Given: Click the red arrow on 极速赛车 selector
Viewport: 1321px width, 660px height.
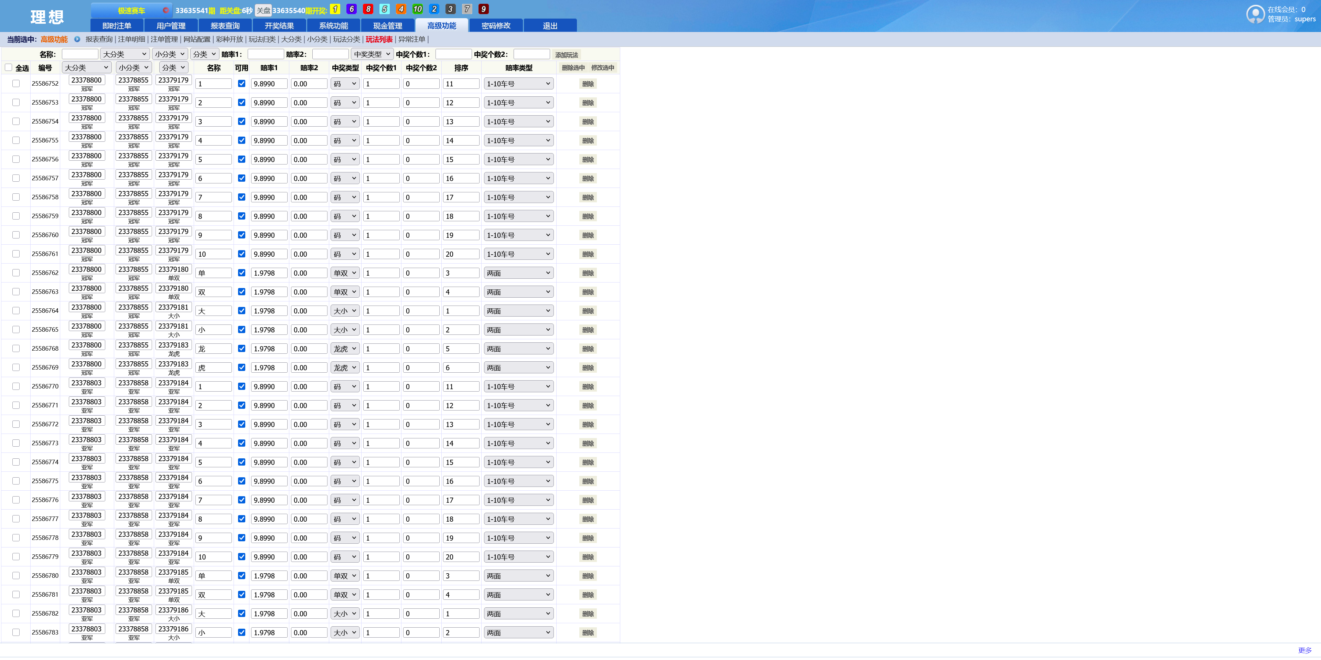Looking at the screenshot, I should (165, 10).
